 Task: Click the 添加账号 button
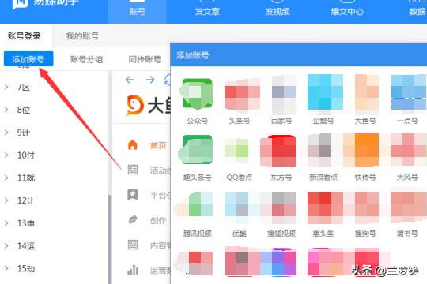(28, 58)
